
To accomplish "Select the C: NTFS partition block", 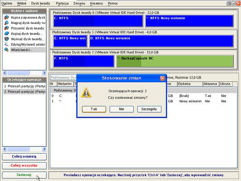I will pyautogui.click(x=98, y=21).
